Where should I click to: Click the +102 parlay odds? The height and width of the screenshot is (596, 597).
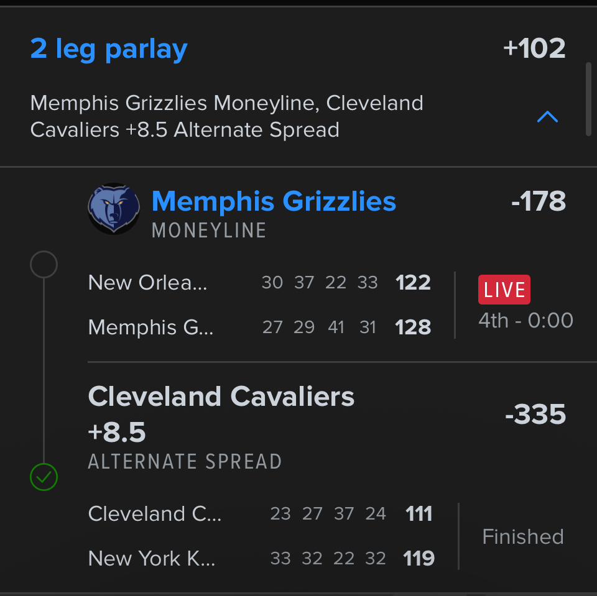coord(534,48)
